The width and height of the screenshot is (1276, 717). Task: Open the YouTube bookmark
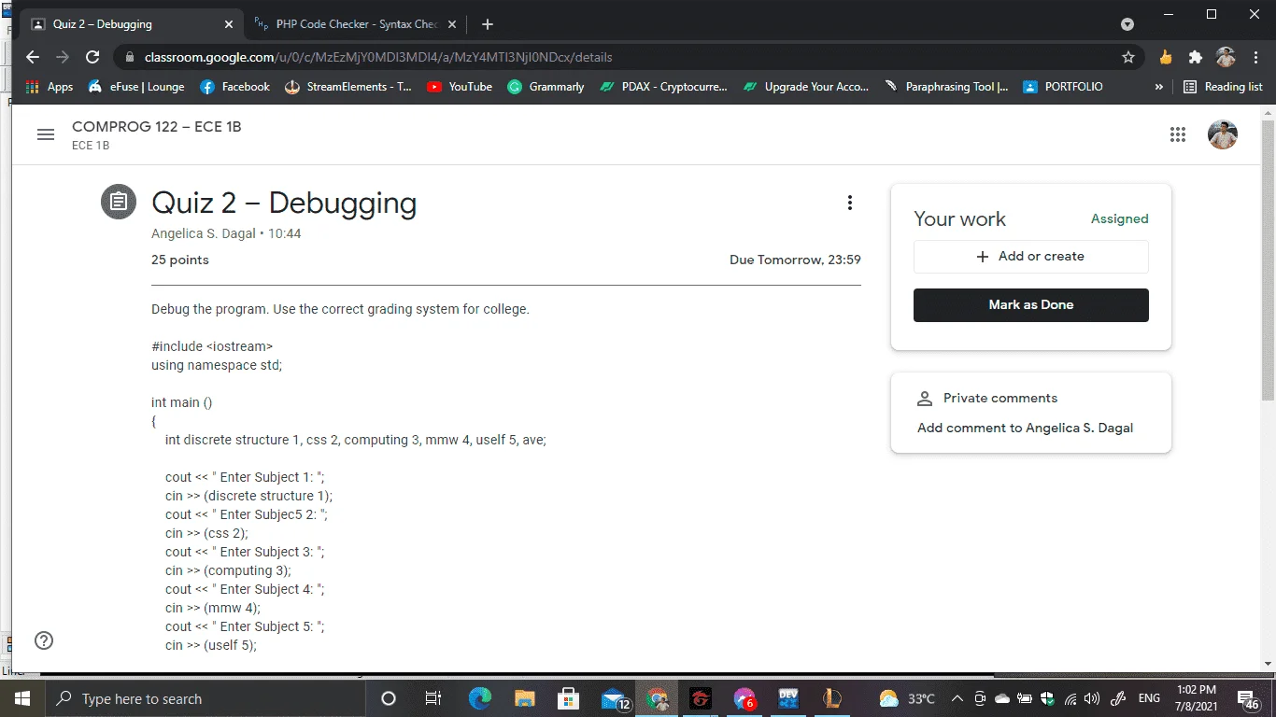coord(460,87)
